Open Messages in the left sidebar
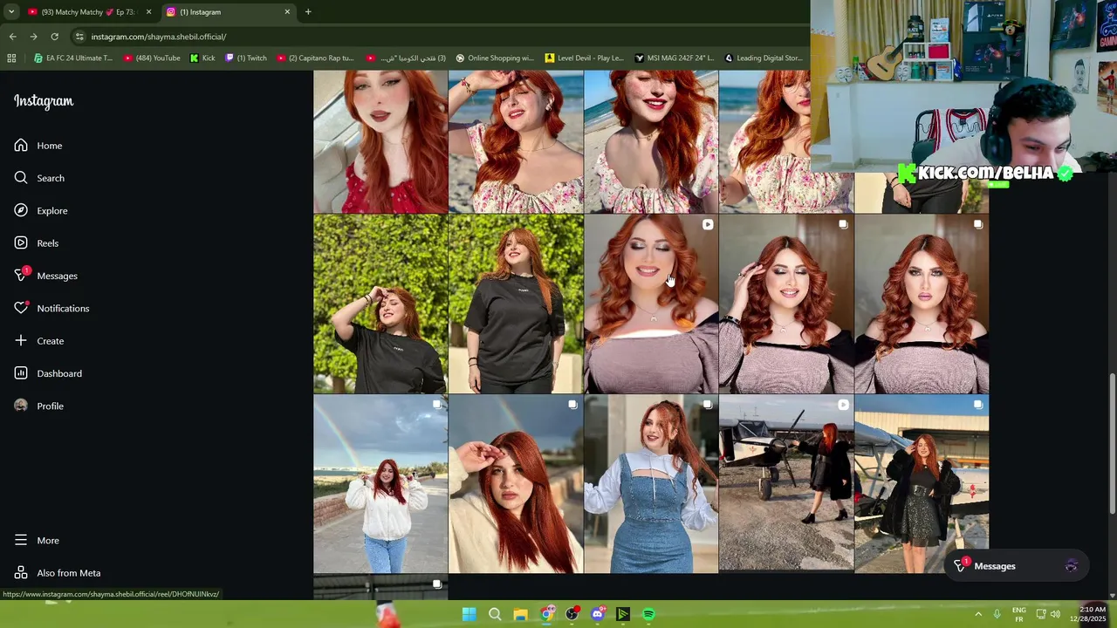Screen dimensions: 1117x628 pos(46,276)
